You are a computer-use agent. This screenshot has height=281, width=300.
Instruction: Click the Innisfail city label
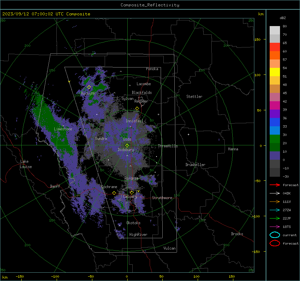pos(134,121)
